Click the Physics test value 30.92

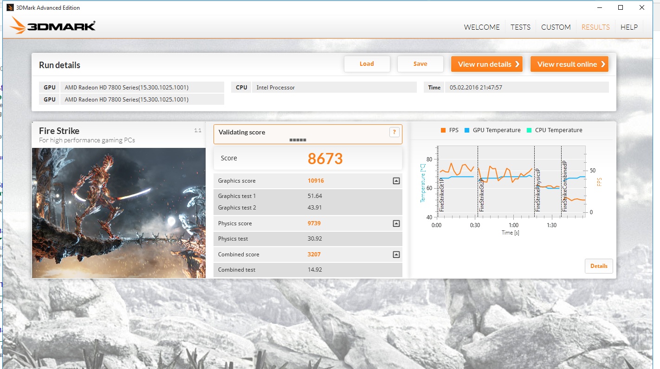(315, 239)
